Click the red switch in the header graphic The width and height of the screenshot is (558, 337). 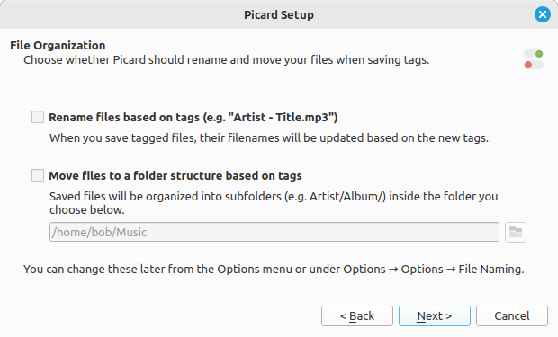[x=534, y=65]
